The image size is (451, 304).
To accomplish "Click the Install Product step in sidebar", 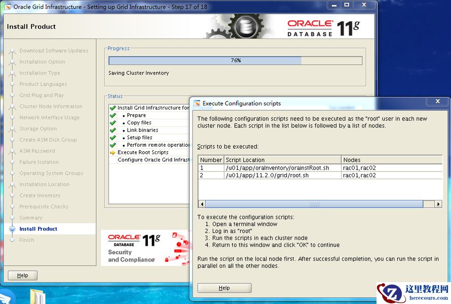I will click(x=38, y=229).
